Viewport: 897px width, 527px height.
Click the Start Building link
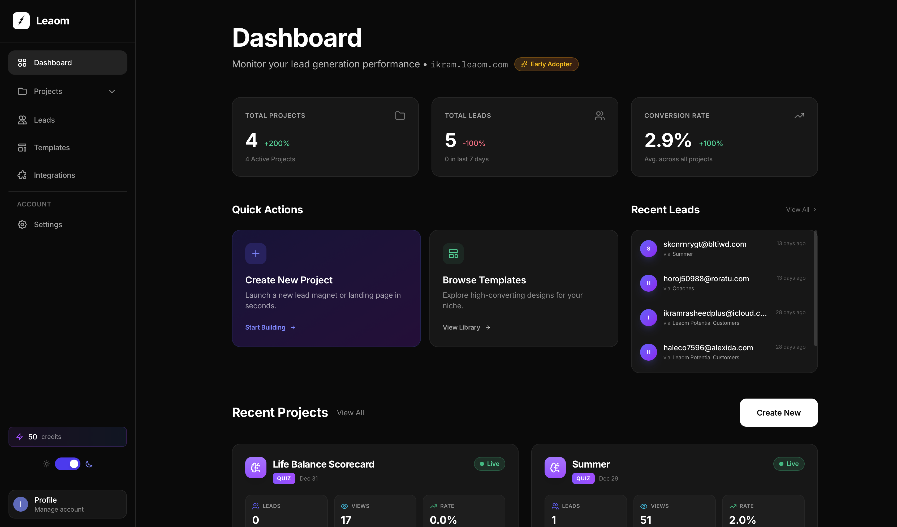pos(265,327)
